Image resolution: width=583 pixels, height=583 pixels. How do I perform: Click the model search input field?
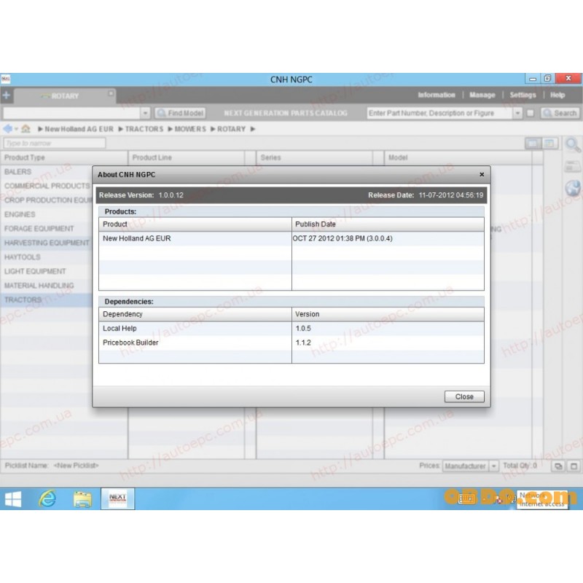click(71, 113)
